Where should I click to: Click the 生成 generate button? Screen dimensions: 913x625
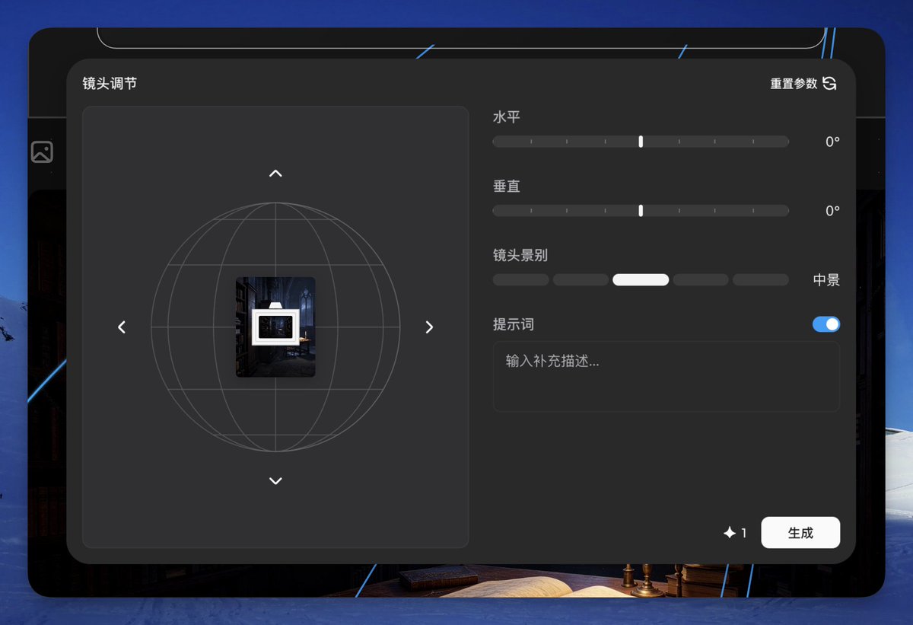[x=800, y=533]
